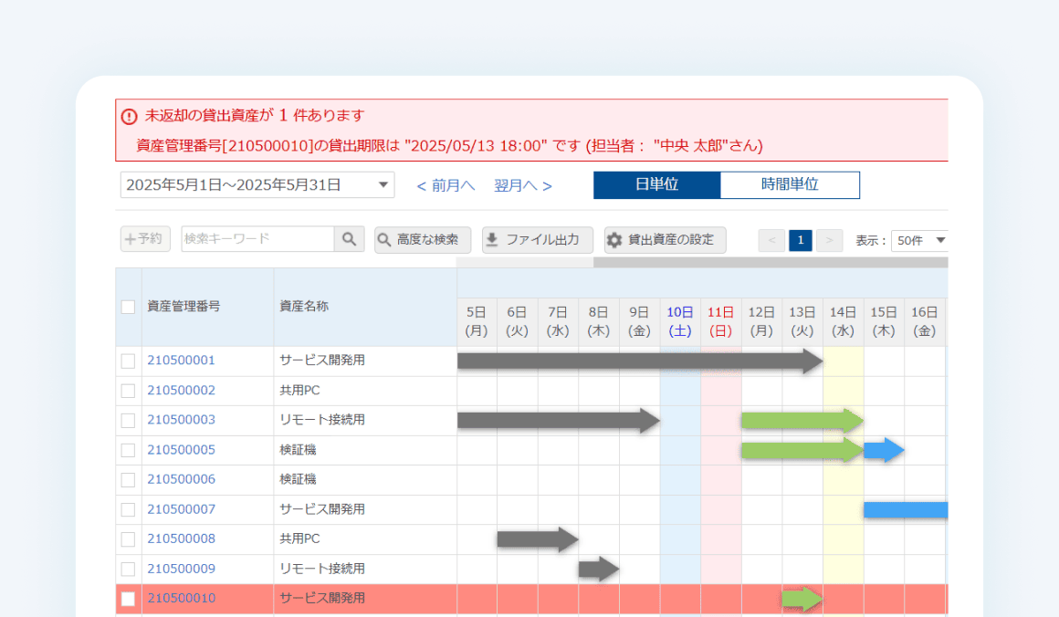Toggle the select-all header checkbox
The height and width of the screenshot is (617, 1059).
pyautogui.click(x=128, y=307)
